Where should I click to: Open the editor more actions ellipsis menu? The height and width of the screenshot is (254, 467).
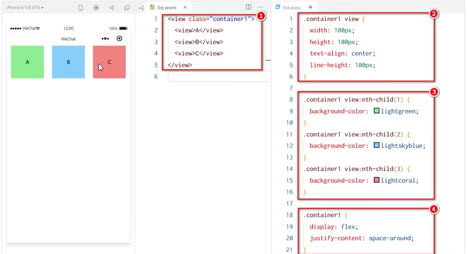(260, 7)
